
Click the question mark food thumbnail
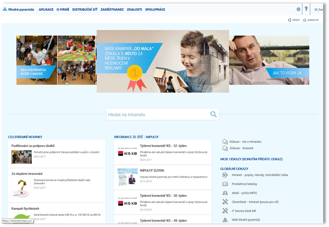[21, 188]
